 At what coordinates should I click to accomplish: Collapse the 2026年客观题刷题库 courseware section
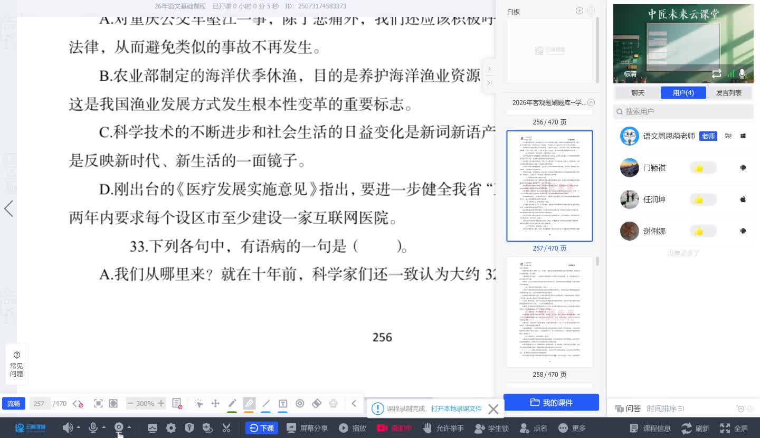coord(591,102)
